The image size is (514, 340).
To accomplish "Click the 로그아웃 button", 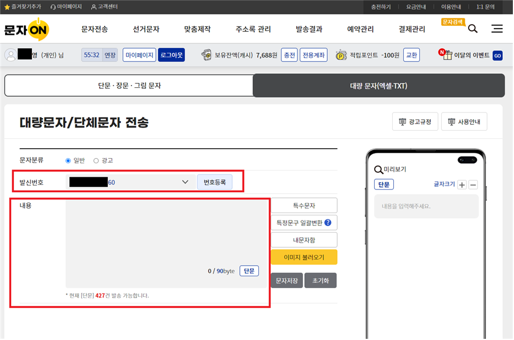I will pos(172,55).
